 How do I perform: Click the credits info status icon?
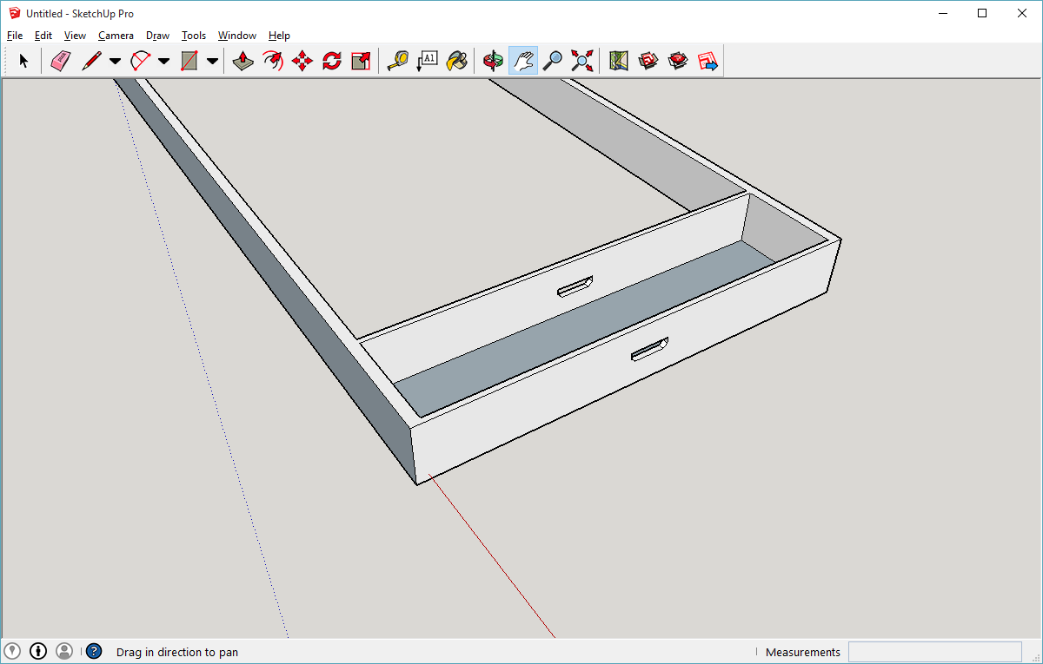click(x=38, y=651)
